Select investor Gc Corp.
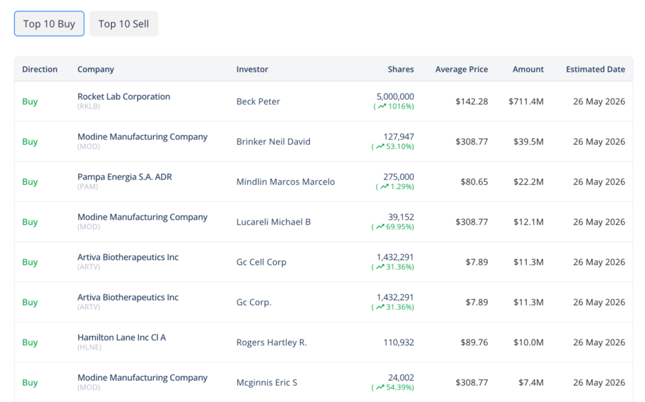The image size is (645, 402). coord(254,302)
